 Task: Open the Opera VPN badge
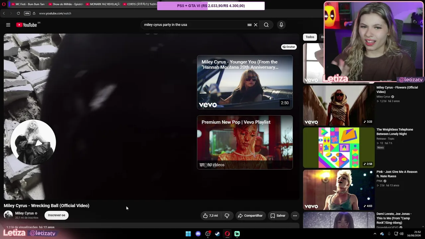click(x=27, y=13)
